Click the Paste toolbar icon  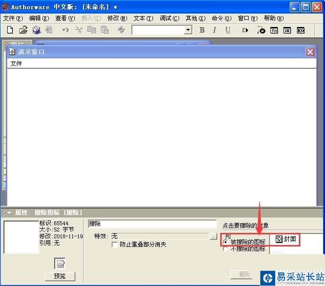[105, 30]
